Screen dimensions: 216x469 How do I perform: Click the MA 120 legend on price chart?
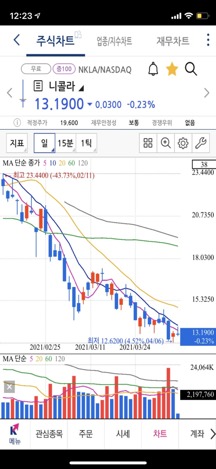coord(83,163)
